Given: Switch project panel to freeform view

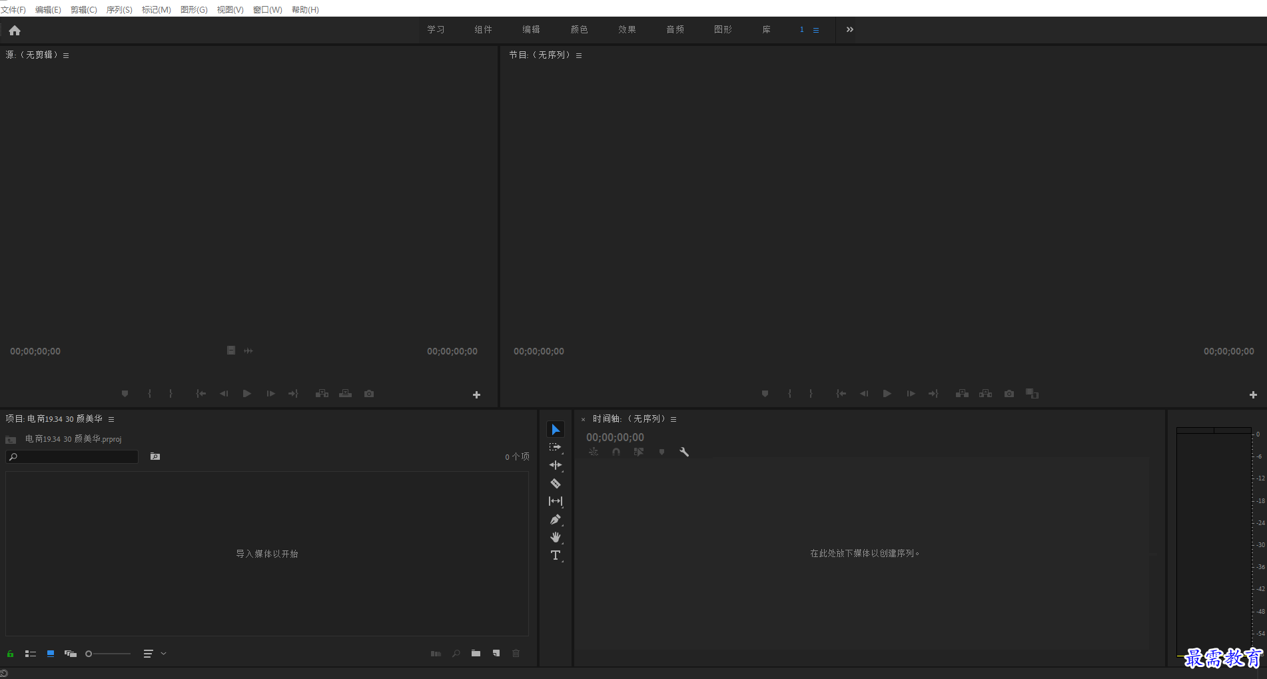Looking at the screenshot, I should 71,654.
